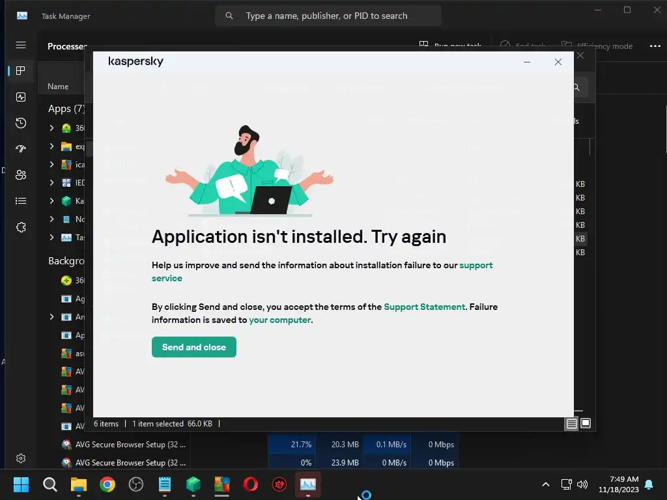667x500 pixels.
Task: Open Performance page in Task Manager sidebar
Action: click(21, 97)
